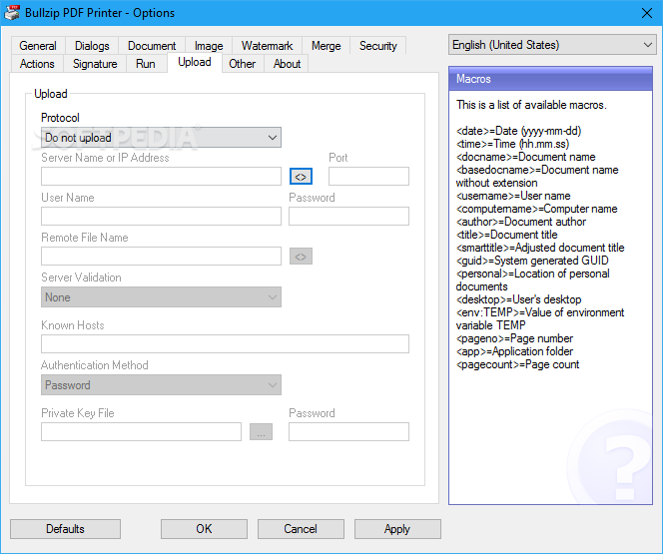The height and width of the screenshot is (554, 663).
Task: Click the macro button beside Remote File Name
Action: (x=301, y=257)
